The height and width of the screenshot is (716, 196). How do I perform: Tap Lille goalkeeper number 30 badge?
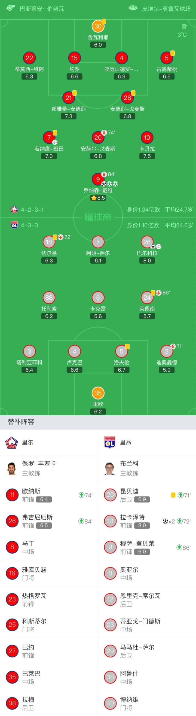point(98,26)
